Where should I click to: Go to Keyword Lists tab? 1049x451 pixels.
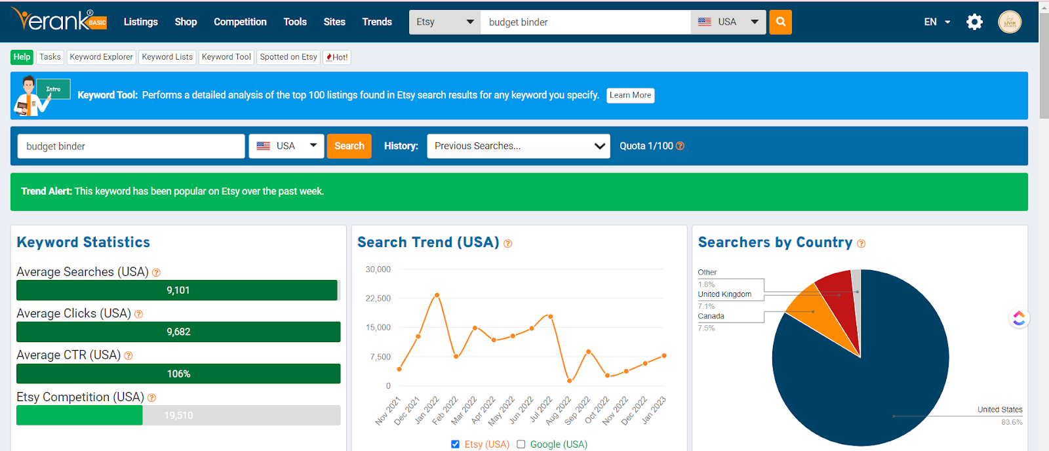[167, 57]
